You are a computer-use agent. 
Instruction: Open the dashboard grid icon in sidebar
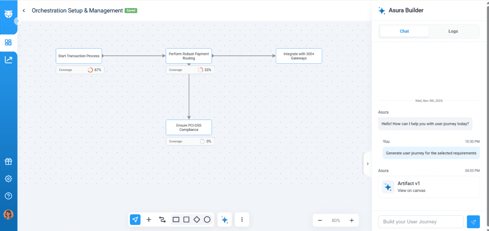pyautogui.click(x=8, y=42)
